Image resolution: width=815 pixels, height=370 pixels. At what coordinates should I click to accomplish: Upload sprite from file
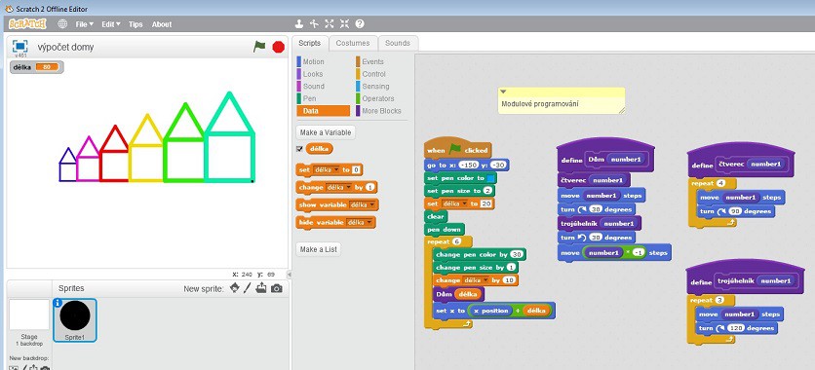pos(261,288)
